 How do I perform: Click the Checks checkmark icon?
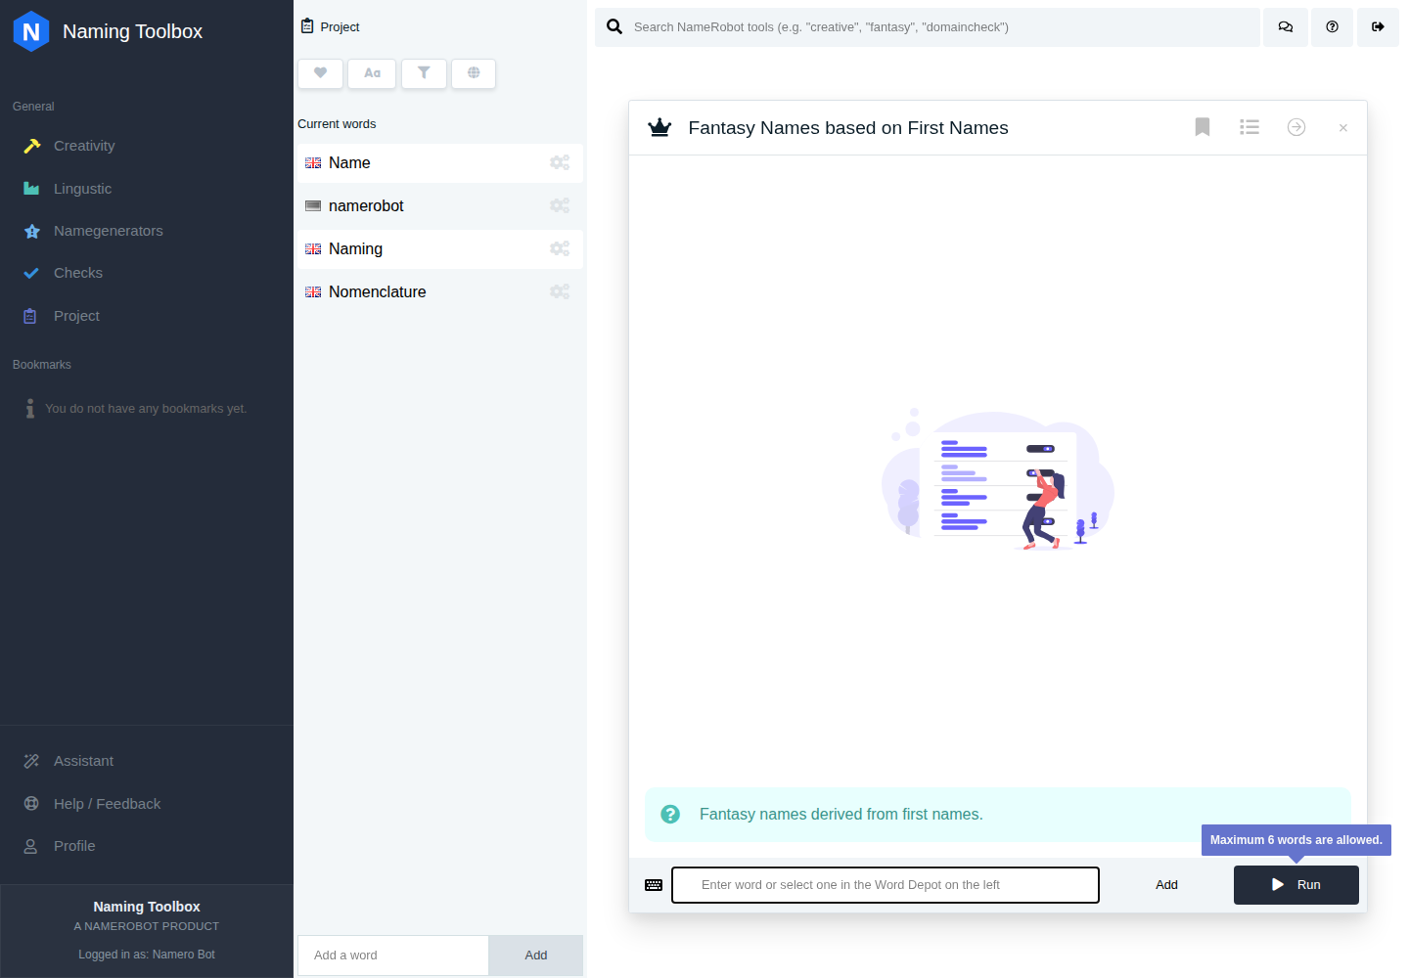click(31, 273)
